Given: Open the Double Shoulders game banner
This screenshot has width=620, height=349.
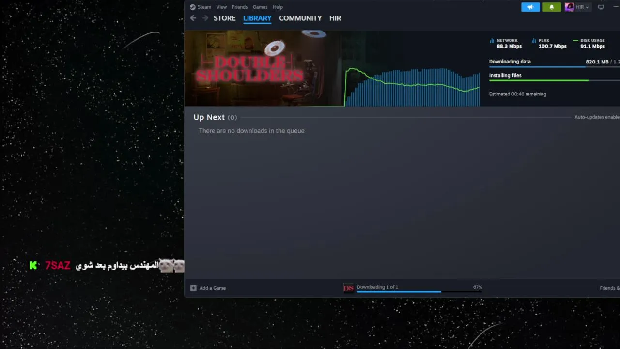Looking at the screenshot, I should (263, 68).
